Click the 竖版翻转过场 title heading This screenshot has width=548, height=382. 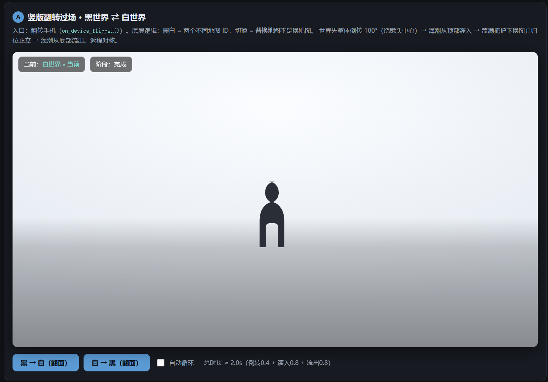(87, 17)
